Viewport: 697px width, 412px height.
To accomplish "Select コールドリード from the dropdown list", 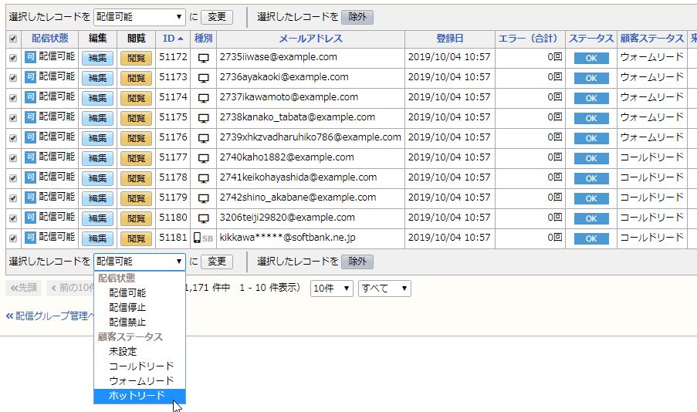I will point(140,366).
